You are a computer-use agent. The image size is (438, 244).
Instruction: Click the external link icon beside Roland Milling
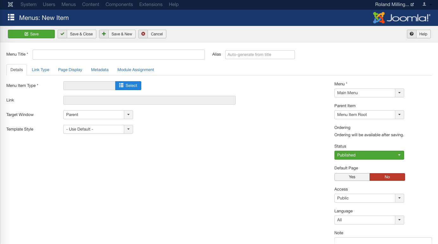pos(412,5)
